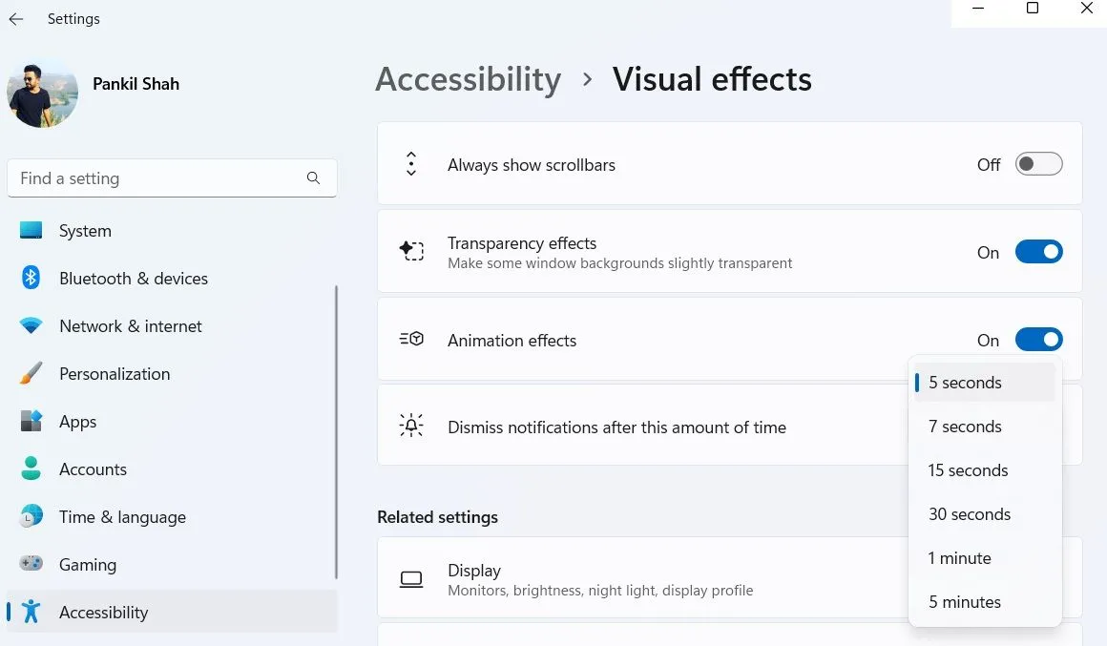Screen dimensions: 1107x646
Task: Click the Network wifi icon
Action: (x=31, y=325)
